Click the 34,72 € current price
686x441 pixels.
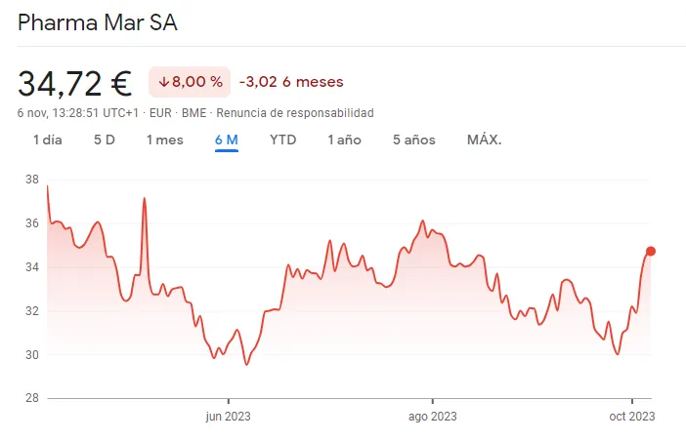pyautogui.click(x=74, y=84)
